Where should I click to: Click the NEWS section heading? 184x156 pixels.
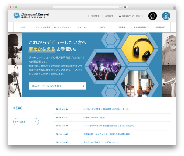pos(18,108)
